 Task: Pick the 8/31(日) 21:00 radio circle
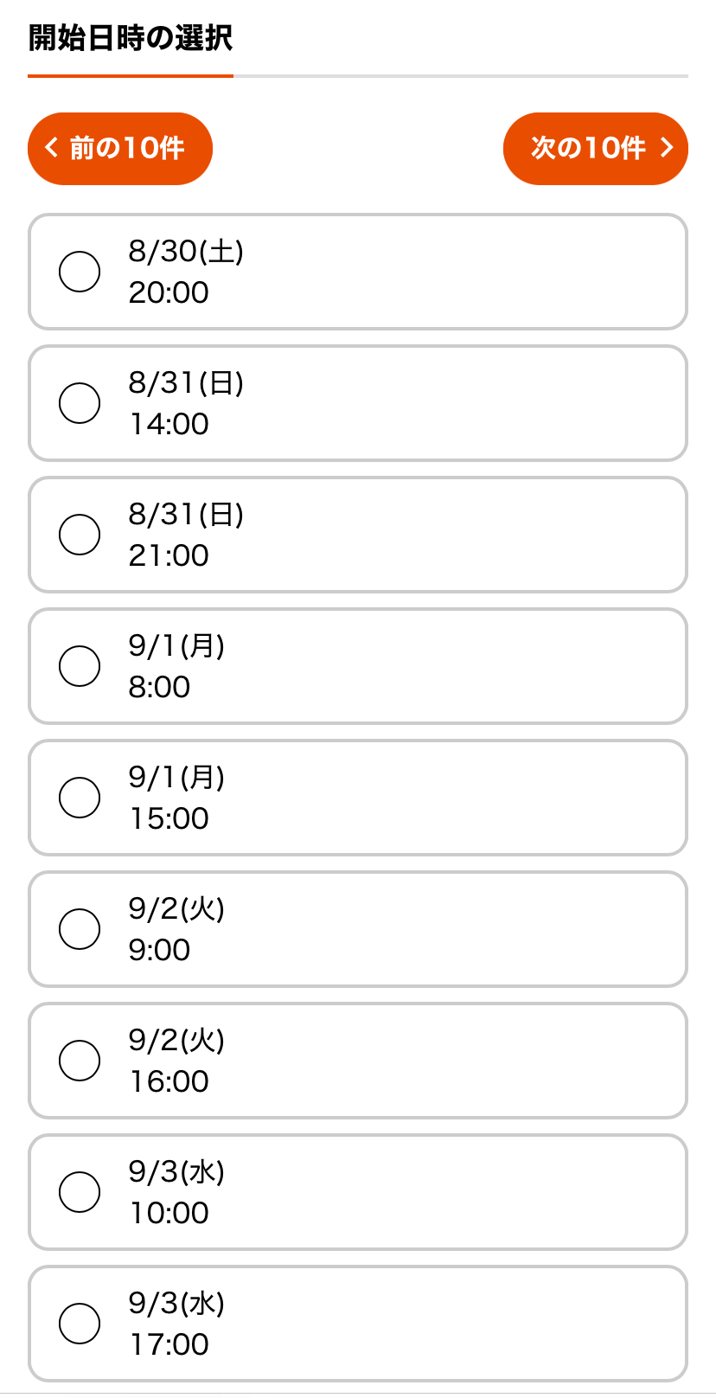pos(80,535)
